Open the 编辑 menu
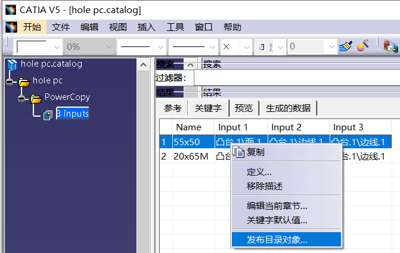Viewport: 400px width, 253px height. coord(89,27)
